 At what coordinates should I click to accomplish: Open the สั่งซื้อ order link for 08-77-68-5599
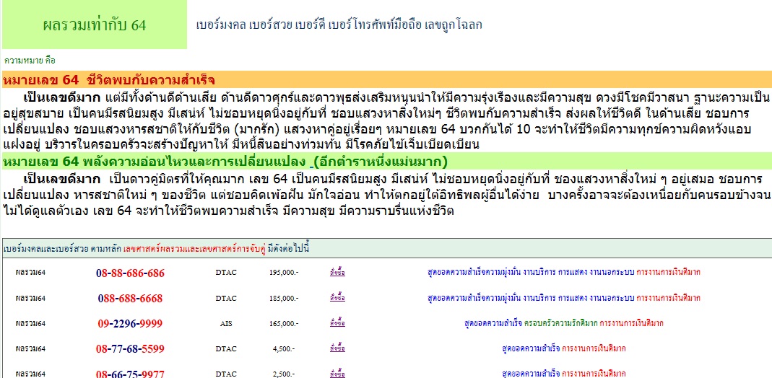pos(337,348)
